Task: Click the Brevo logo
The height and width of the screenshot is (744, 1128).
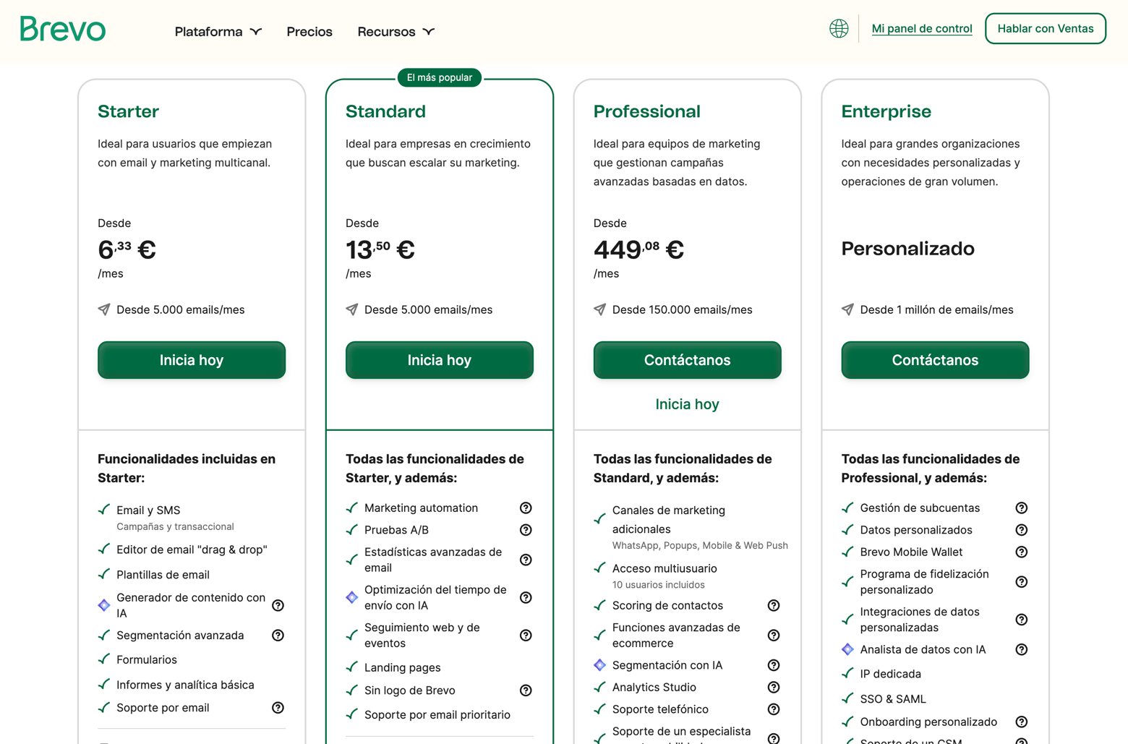Action: [62, 30]
